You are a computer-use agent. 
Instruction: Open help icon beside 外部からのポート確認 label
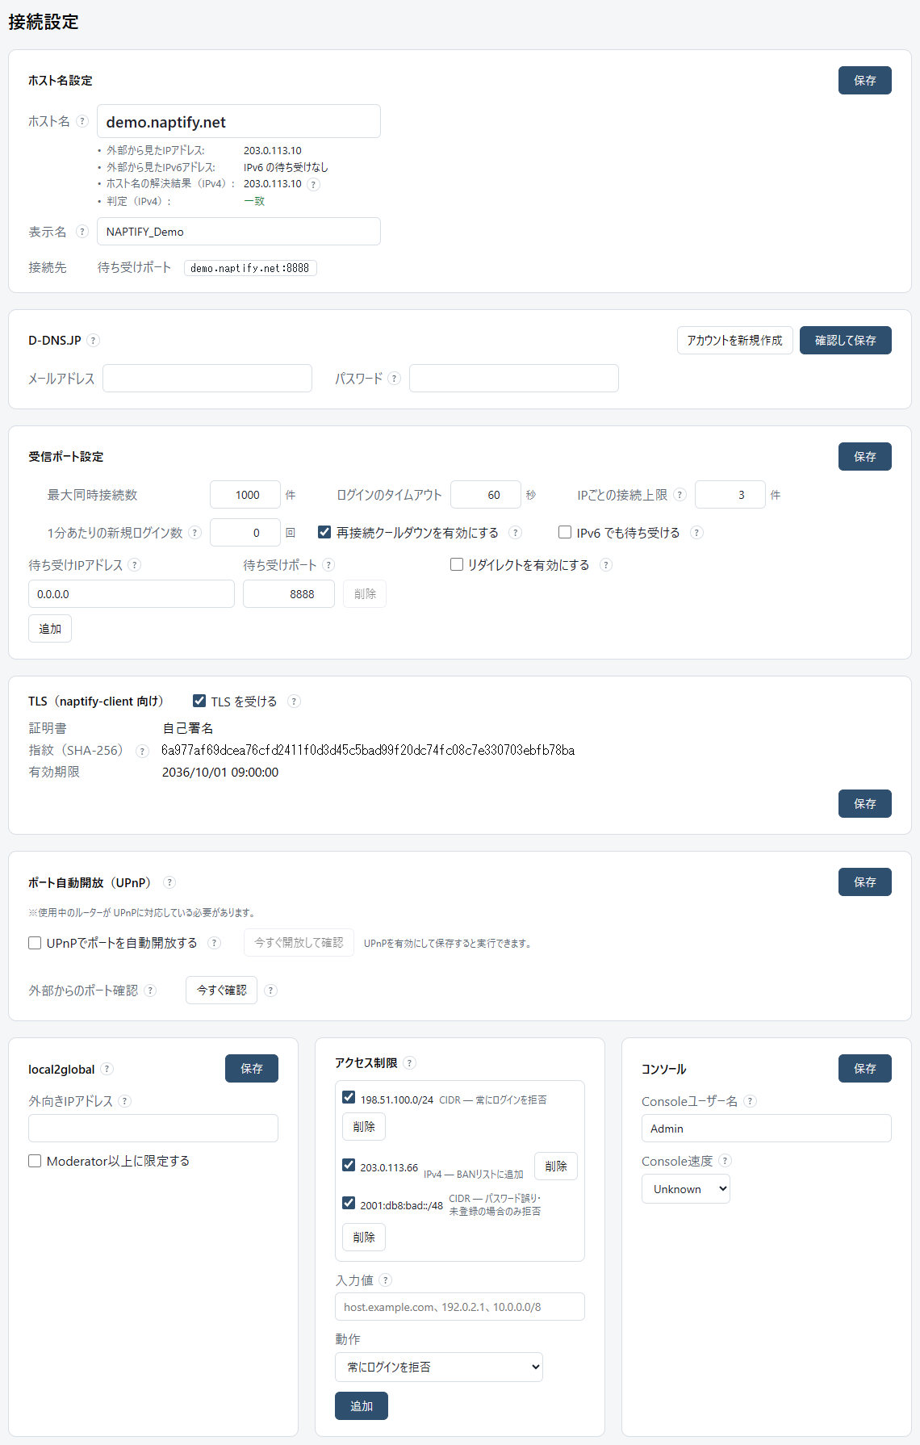point(150,991)
